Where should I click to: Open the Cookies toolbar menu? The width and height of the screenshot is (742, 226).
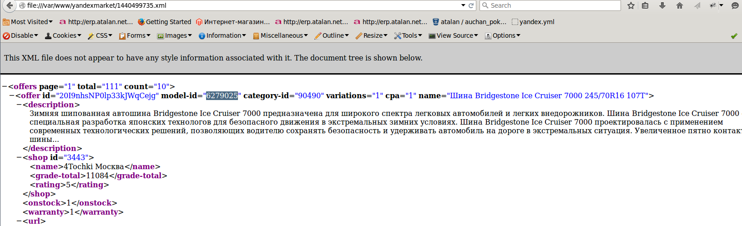[x=63, y=35]
